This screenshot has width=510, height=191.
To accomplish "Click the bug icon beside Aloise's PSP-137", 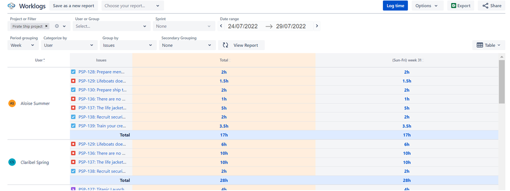I will point(73,108).
